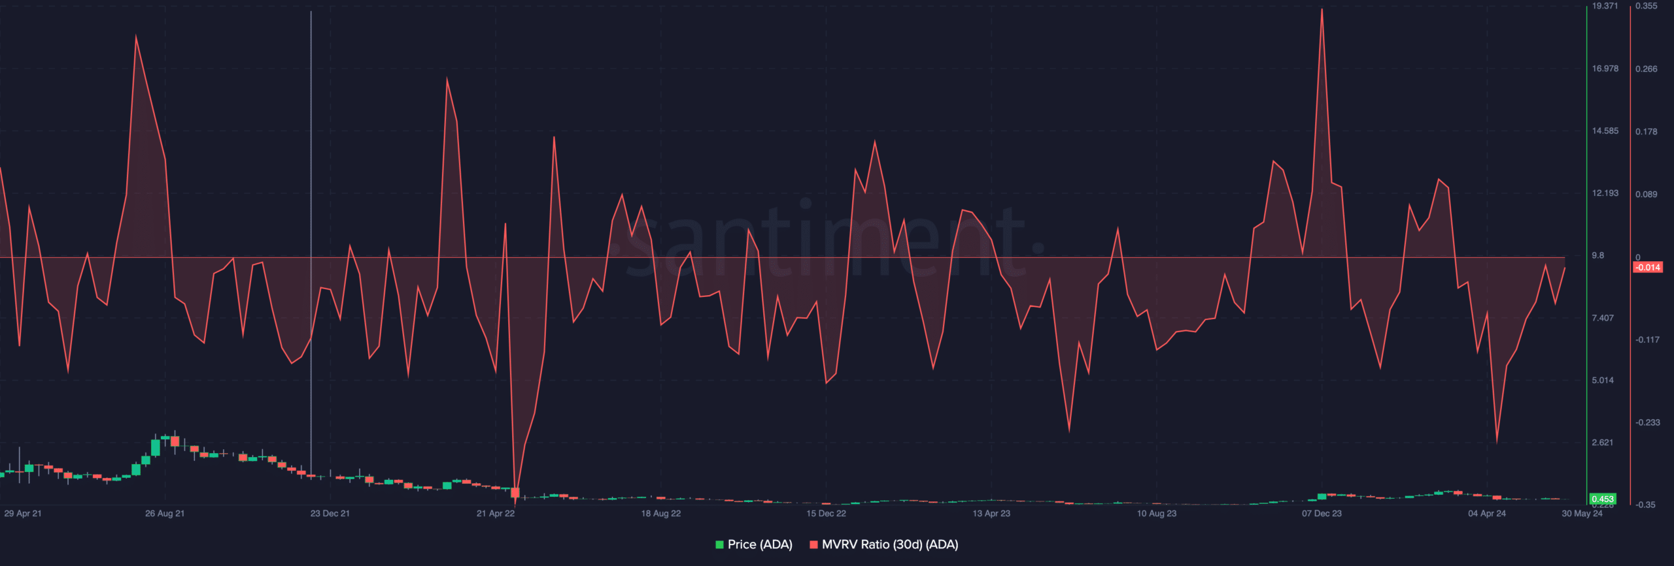
Task: Click the 26 Aug 21 date label
Action: click(165, 514)
